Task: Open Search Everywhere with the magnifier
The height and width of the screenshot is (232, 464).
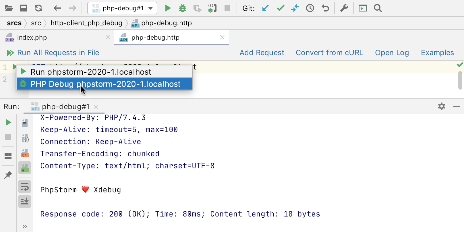Action: point(378,8)
